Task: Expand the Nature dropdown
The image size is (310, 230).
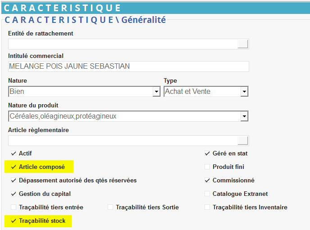Action: (x=156, y=92)
